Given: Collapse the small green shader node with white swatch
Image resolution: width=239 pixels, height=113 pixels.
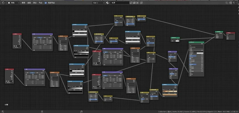Looking at the screenshot, I should point(171,38).
